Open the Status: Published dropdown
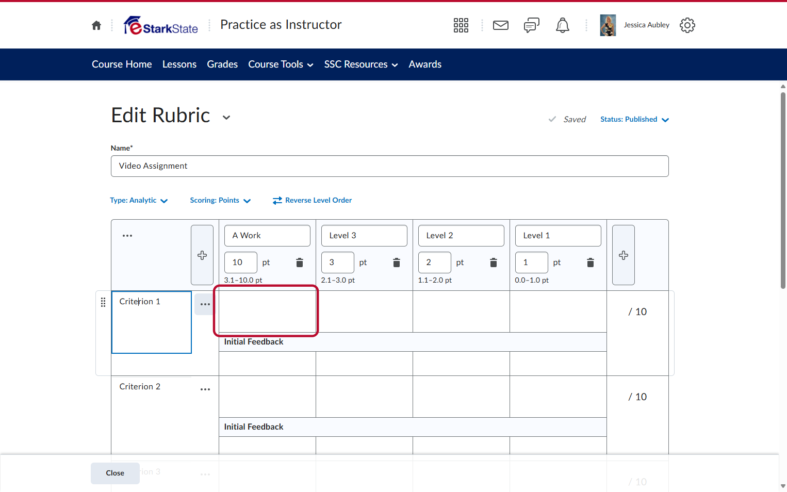Viewport: 787px width, 492px height. pyautogui.click(x=635, y=119)
